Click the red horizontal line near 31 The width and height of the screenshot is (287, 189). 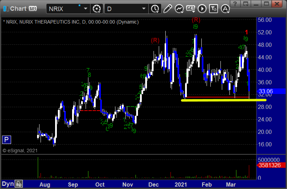tap(217, 97)
